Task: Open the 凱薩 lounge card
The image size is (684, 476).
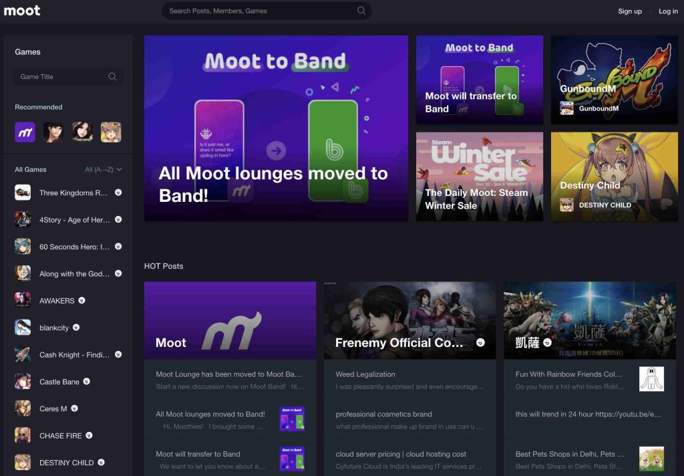Action: click(590, 320)
